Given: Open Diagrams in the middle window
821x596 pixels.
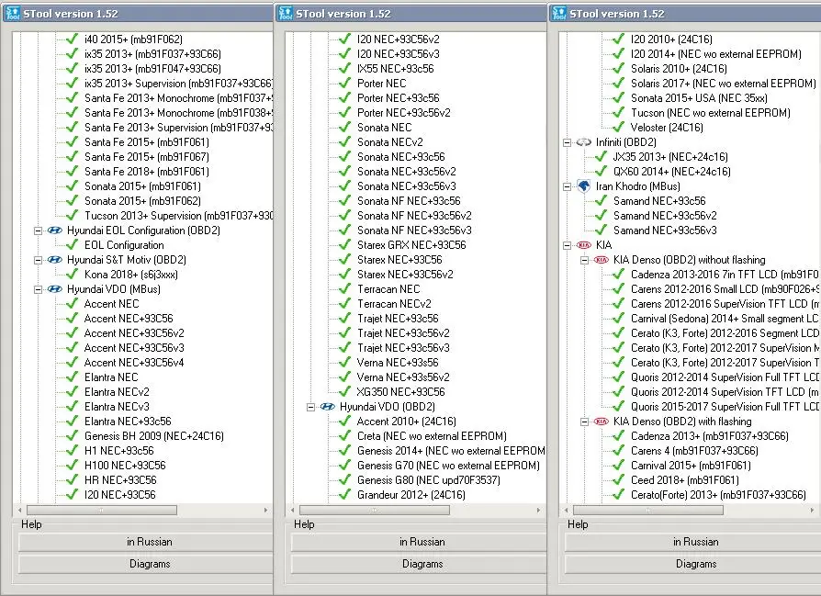Looking at the screenshot, I should [x=419, y=564].
